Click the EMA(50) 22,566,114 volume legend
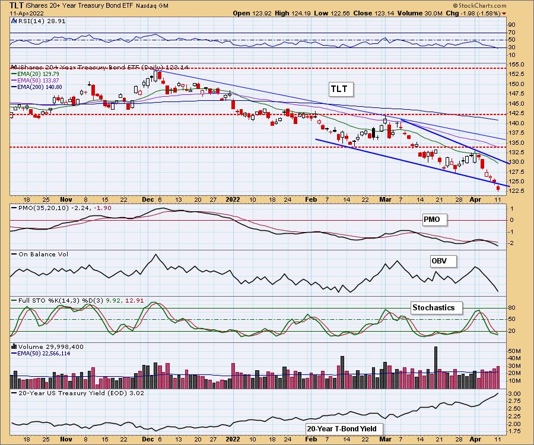 pos(43,354)
